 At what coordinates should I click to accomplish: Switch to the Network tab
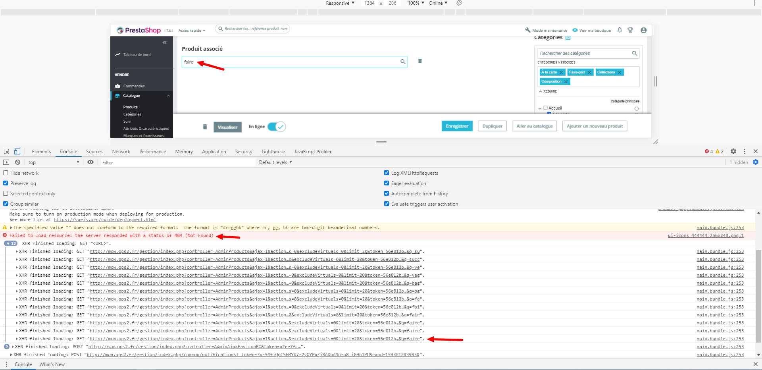[121, 152]
